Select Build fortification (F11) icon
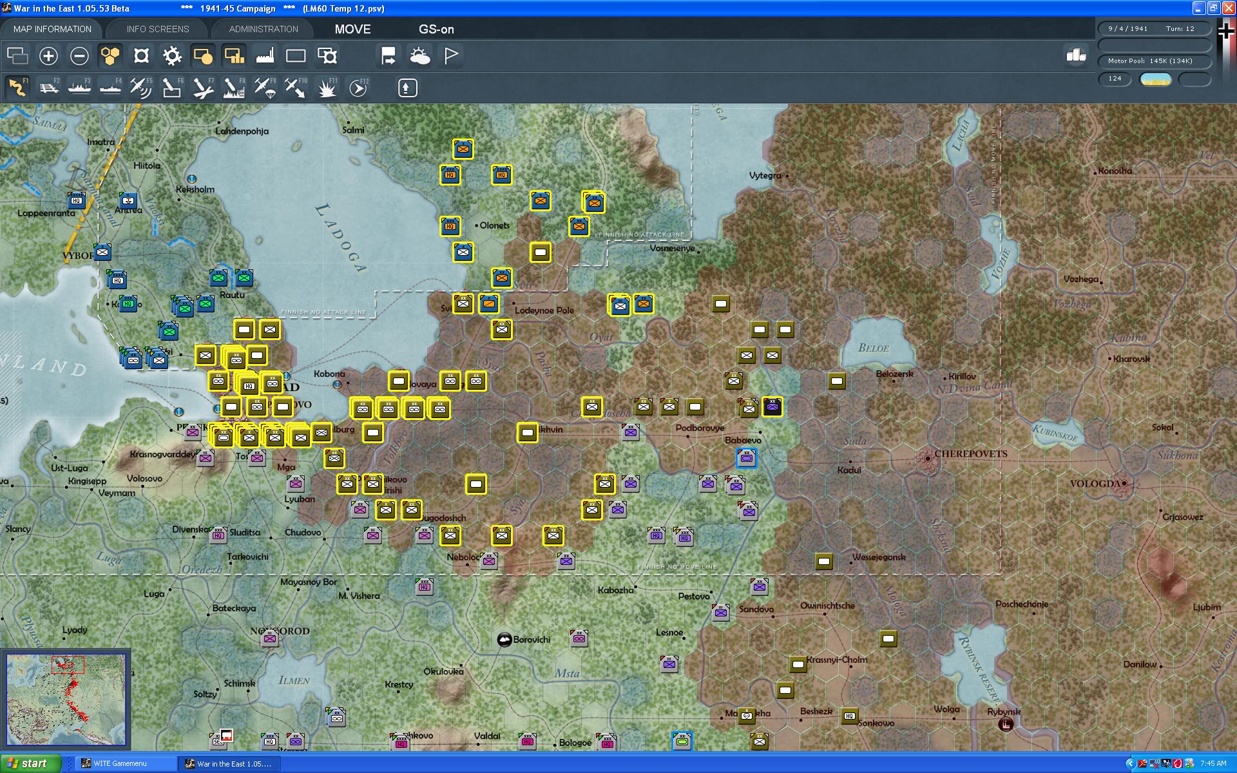Screen dimensions: 1237x773 tap(327, 88)
